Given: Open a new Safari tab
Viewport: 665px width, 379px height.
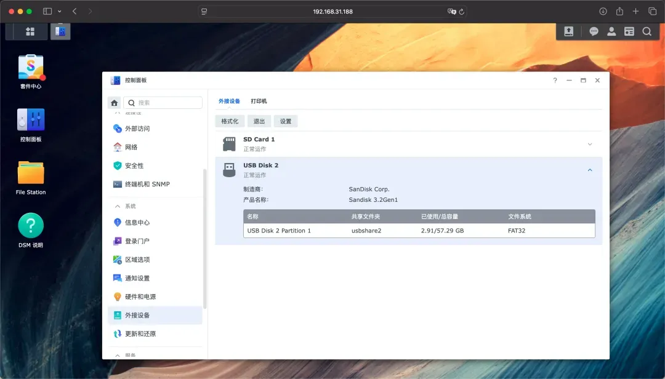Looking at the screenshot, I should [635, 12].
